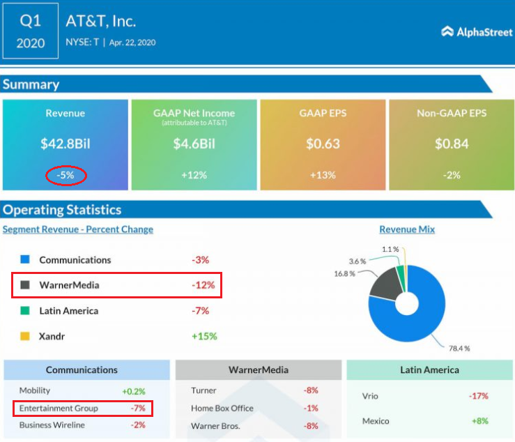
Task: Click the Apr. 22, 2020 date
Action: (x=132, y=43)
